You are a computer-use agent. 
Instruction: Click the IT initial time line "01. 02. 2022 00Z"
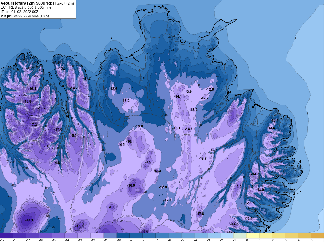25,12
